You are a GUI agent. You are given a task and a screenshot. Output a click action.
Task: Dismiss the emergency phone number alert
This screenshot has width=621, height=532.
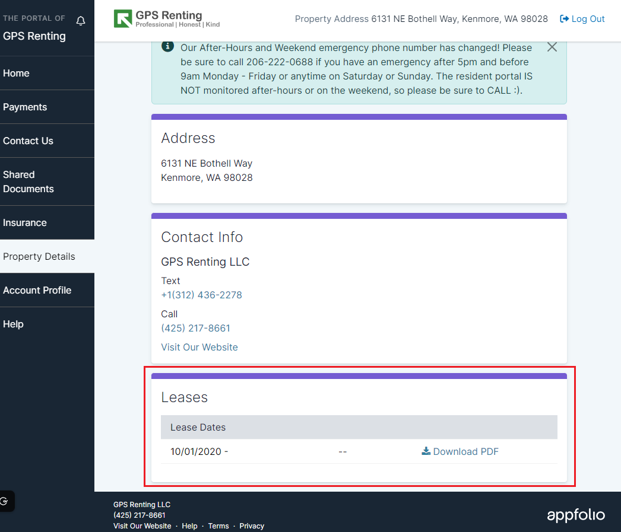[x=552, y=47]
